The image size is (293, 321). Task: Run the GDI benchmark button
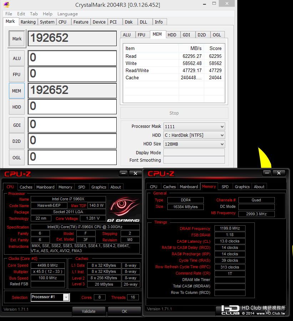17,125
